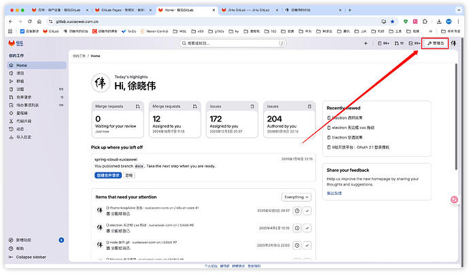This screenshot has height=273, width=469.
Task: Mark the electron 无边框 css item as done
Action: pyautogui.click(x=307, y=228)
